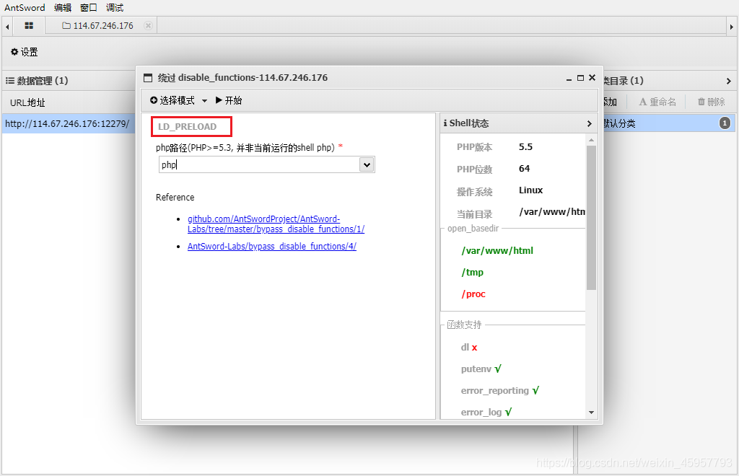The height and width of the screenshot is (476, 739).
Task: Click the 删除 delete button
Action: (711, 102)
